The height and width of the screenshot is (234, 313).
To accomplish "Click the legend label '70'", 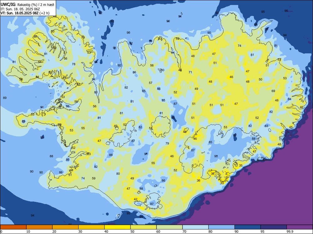I will coord(184,232).
